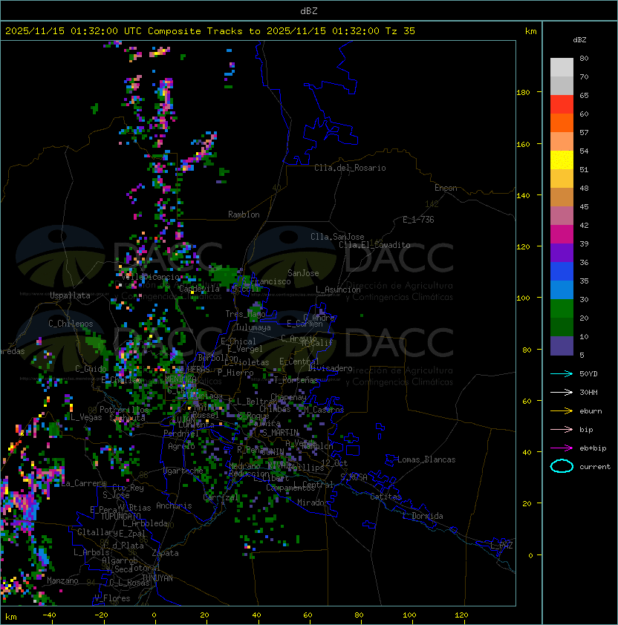This screenshot has width=618, height=625.
Task: Click the L_Dormida place label
Action: (423, 516)
